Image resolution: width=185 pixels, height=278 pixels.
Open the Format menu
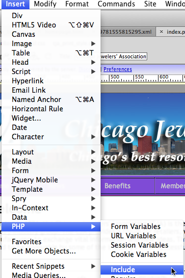[77, 4]
